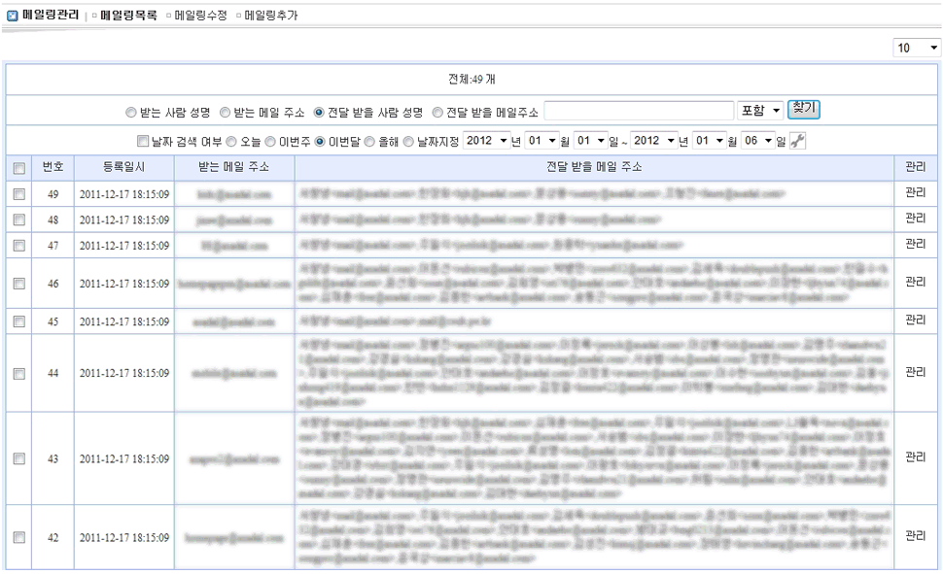
Task: Expand the 포함 match-type dropdown
Action: coord(760,112)
